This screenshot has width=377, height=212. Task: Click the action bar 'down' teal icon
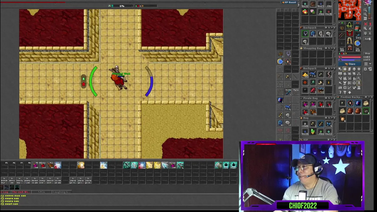[x=234, y=165]
